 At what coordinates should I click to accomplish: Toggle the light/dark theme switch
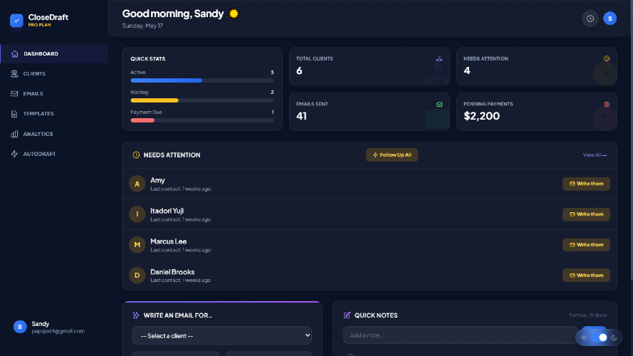599,337
